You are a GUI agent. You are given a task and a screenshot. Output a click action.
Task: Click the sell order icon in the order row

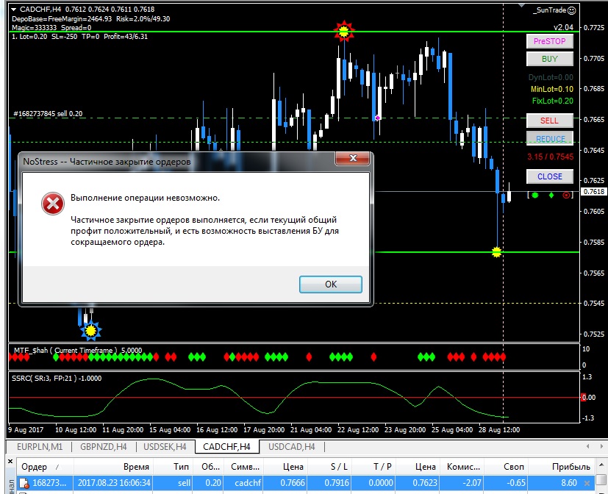click(x=24, y=483)
